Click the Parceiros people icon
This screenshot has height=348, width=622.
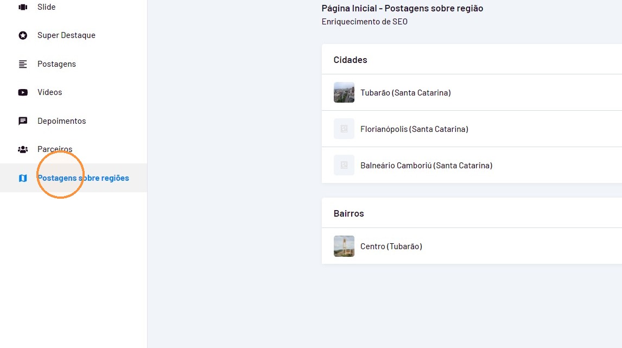coord(23,150)
